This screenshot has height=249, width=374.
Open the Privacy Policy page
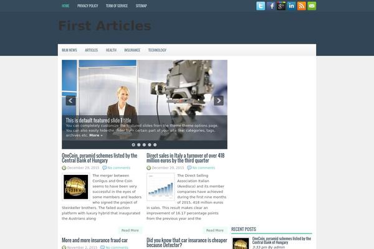pos(87,6)
